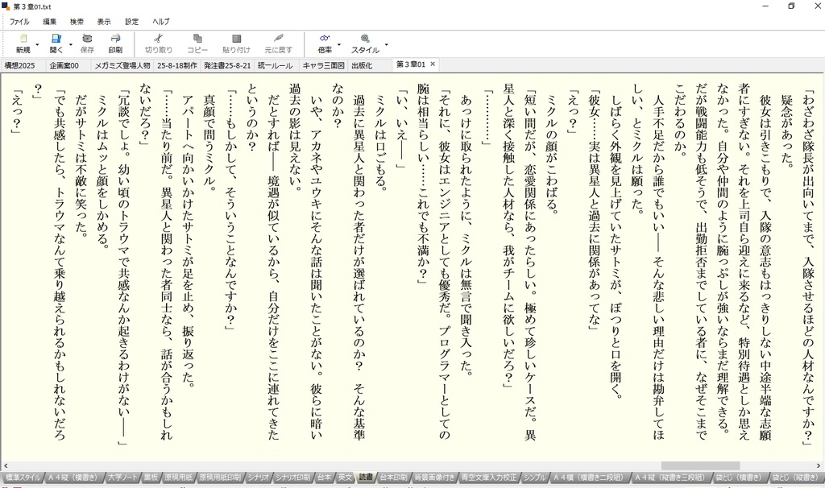
Task: Click the 印刷 (print) toolbar icon
Action: (116, 39)
